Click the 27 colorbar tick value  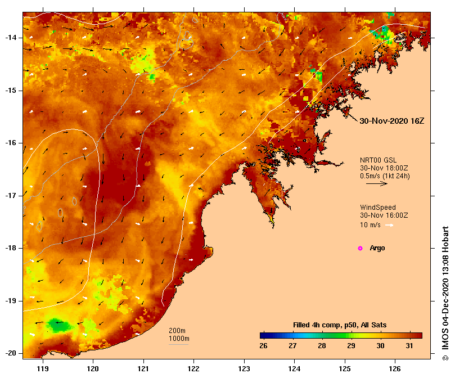point(292,346)
